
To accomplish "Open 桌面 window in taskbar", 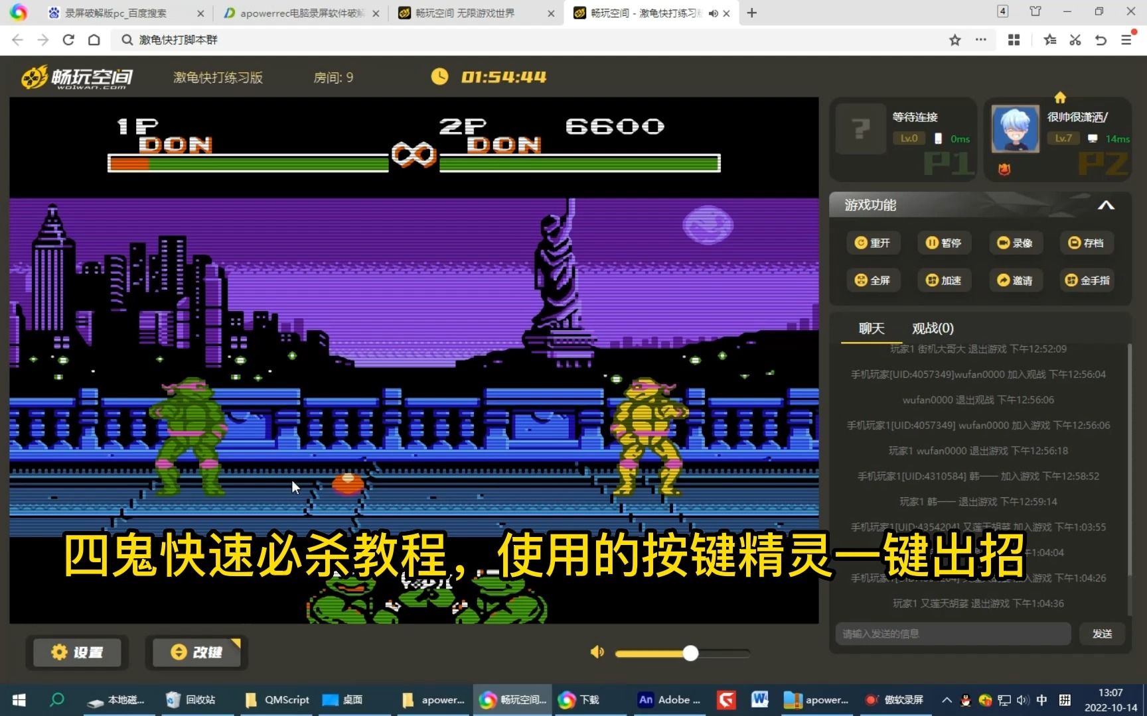I will click(x=344, y=700).
